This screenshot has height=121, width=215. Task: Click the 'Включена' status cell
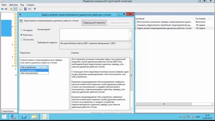point(201,22)
